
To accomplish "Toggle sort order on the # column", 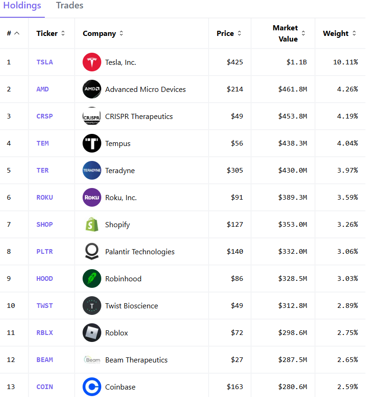I will tap(14, 34).
